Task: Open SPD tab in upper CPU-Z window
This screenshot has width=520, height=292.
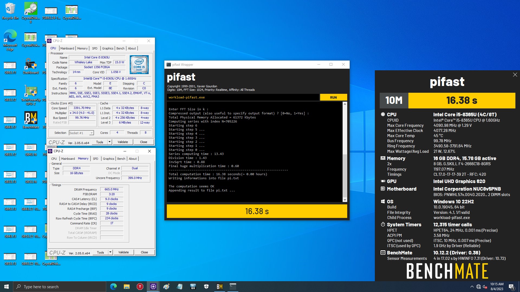Action: tap(95, 48)
